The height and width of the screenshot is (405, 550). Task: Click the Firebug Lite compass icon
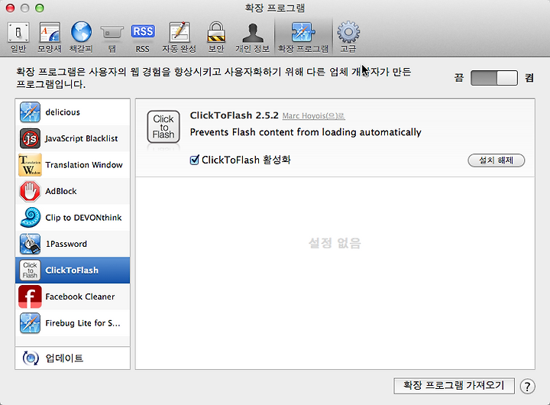coord(30,323)
